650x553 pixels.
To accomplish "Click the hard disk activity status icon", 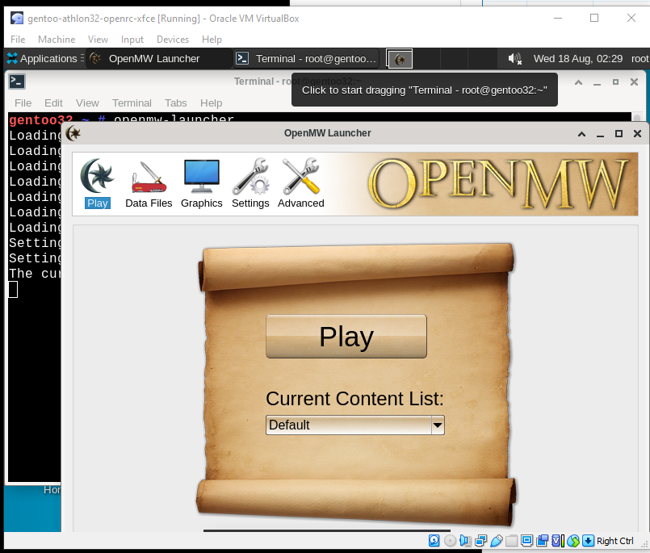I will (434, 541).
